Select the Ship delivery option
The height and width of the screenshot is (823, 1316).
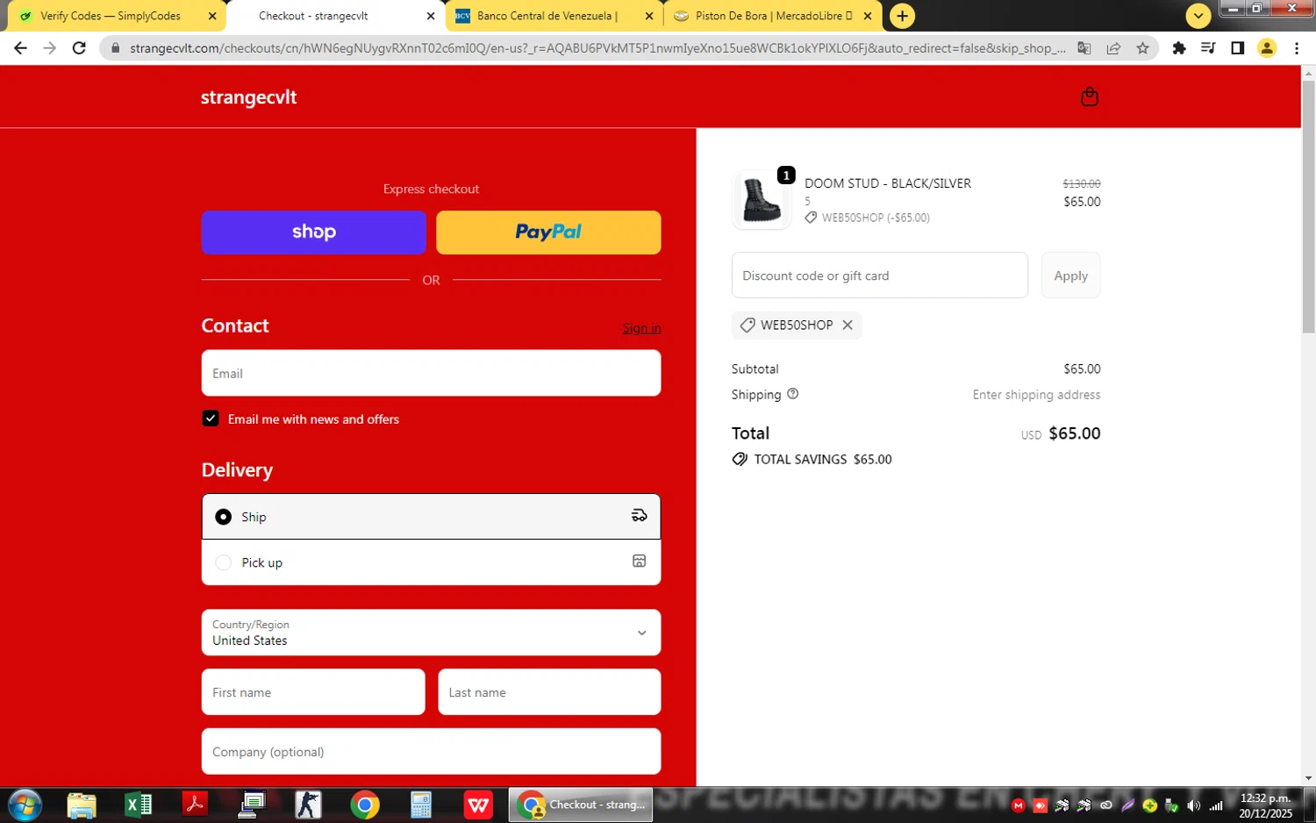431,517
